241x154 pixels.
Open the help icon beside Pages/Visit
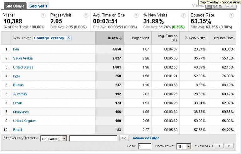86,15
